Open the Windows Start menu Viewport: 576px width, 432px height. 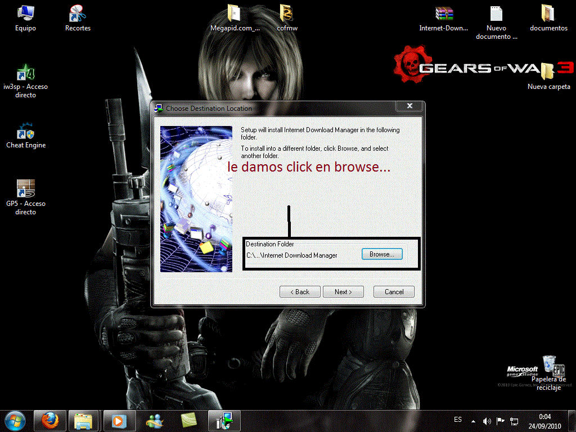pos(15,420)
